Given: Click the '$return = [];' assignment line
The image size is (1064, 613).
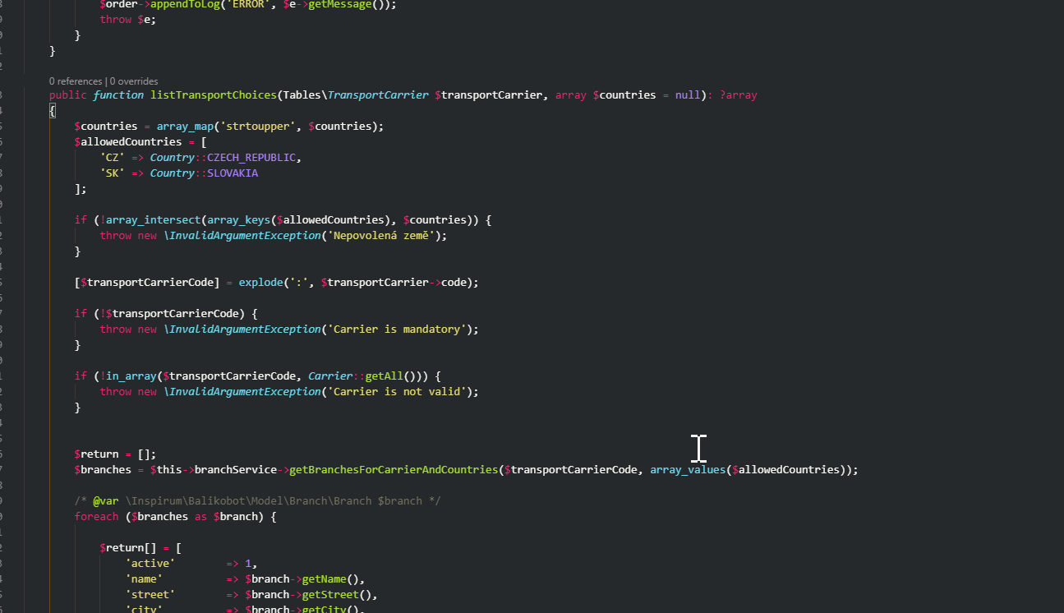Looking at the screenshot, I should 115,454.
